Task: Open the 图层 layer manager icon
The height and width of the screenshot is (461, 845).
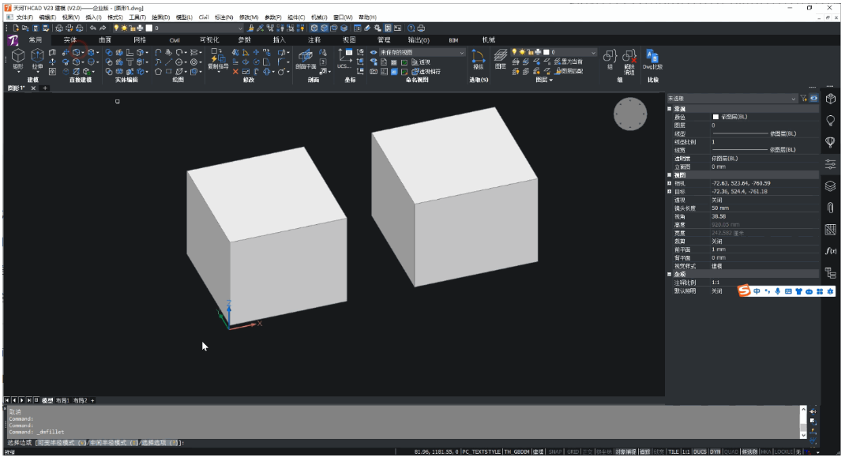Action: pyautogui.click(x=501, y=58)
